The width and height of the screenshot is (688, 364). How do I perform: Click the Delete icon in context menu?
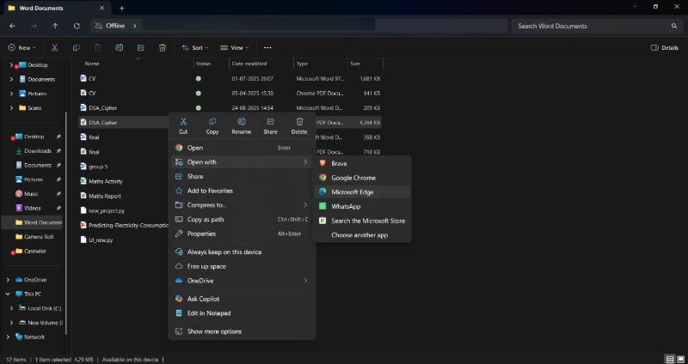click(299, 125)
